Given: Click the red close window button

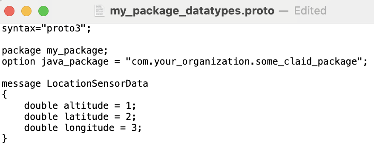Looking at the screenshot, I should click(9, 11).
